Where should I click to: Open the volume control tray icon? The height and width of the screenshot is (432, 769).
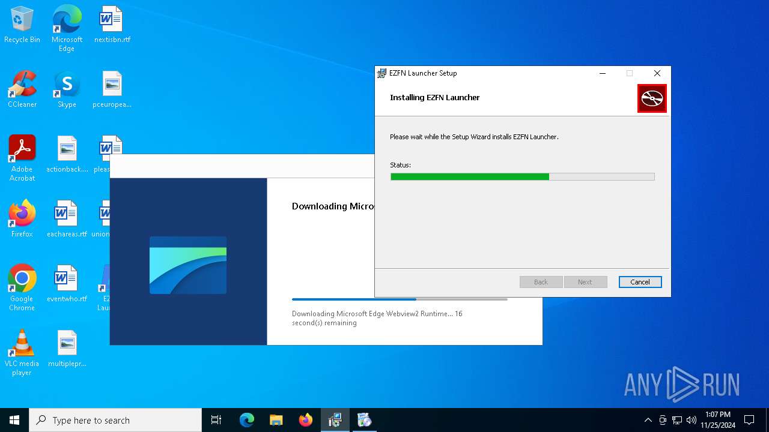coord(691,420)
